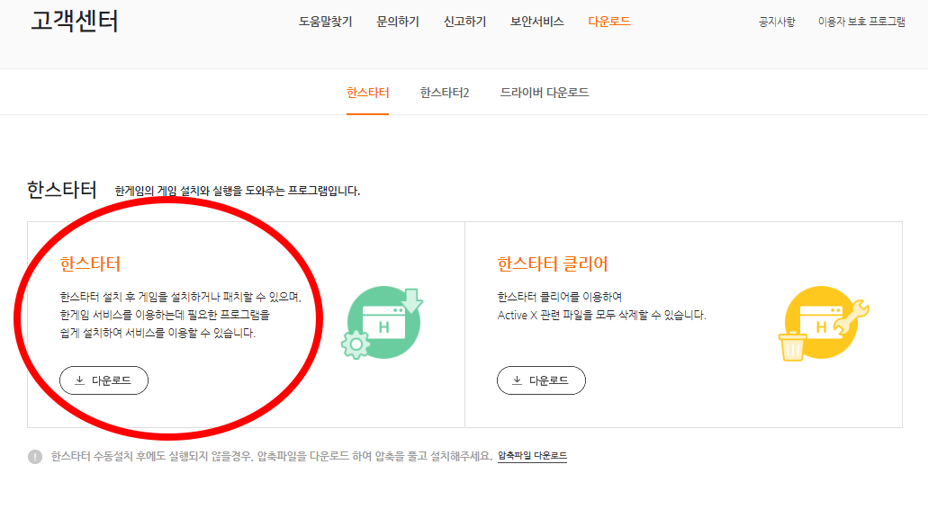Click the download arrow inside the 한스타터 button
Viewport: 928px width, 518px height.
80,380
